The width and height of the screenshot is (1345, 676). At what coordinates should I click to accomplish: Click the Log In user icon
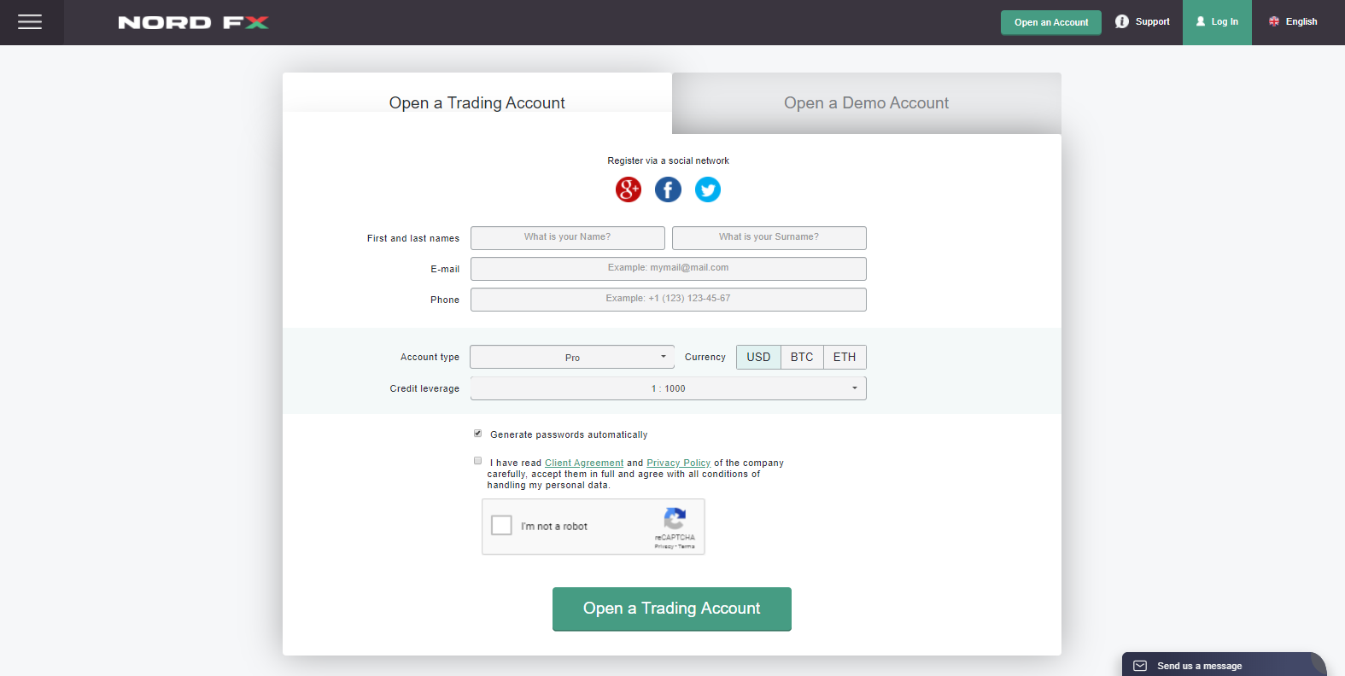(x=1201, y=21)
